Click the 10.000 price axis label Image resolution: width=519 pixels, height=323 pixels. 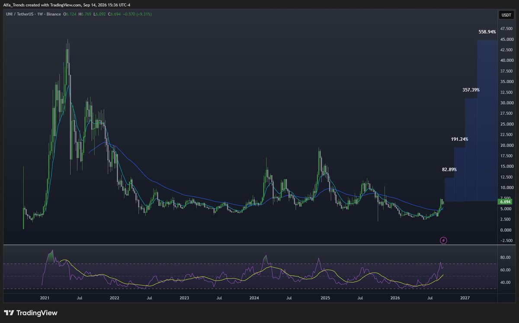click(506, 187)
